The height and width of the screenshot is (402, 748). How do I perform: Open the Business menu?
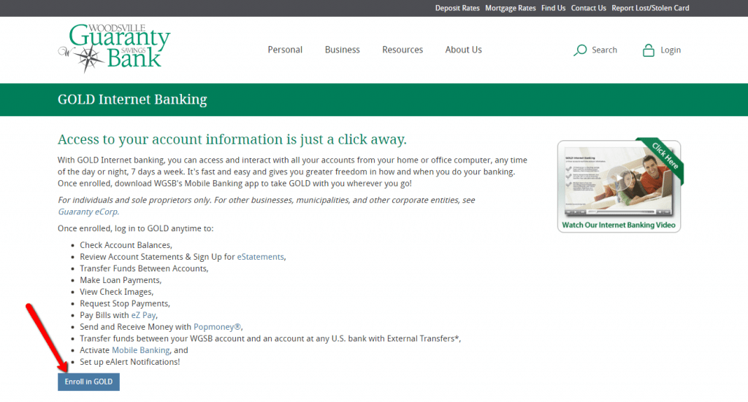(x=342, y=50)
